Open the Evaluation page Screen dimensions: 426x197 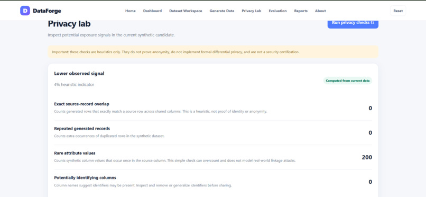(277, 11)
